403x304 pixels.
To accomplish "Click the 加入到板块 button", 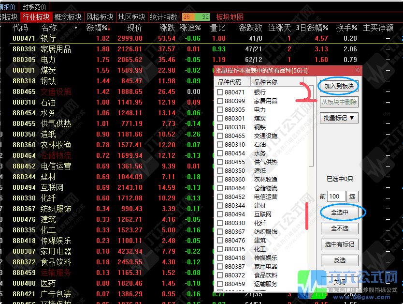I will coord(339,86).
